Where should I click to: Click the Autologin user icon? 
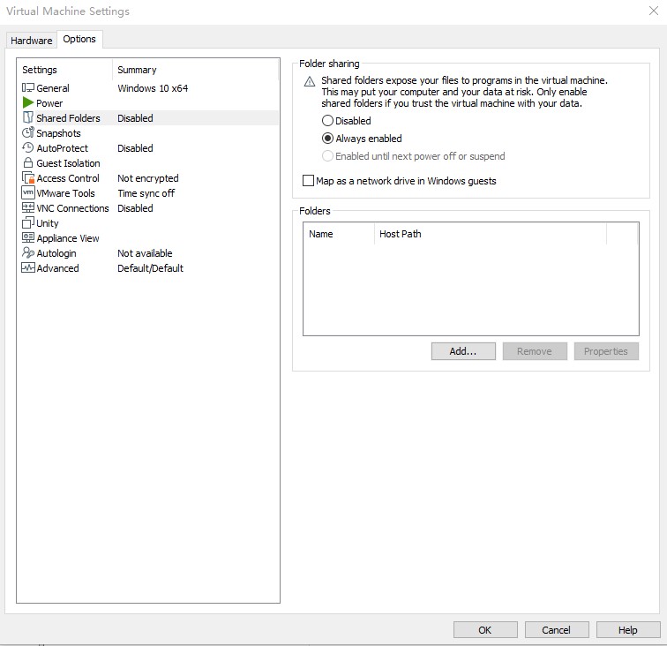(28, 253)
